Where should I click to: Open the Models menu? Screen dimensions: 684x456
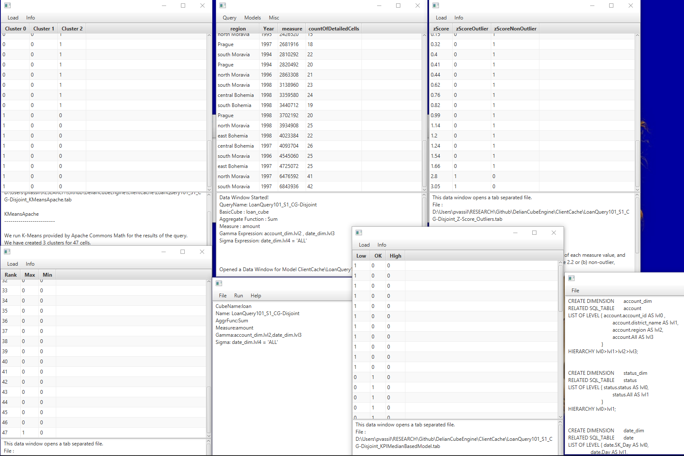point(252,18)
